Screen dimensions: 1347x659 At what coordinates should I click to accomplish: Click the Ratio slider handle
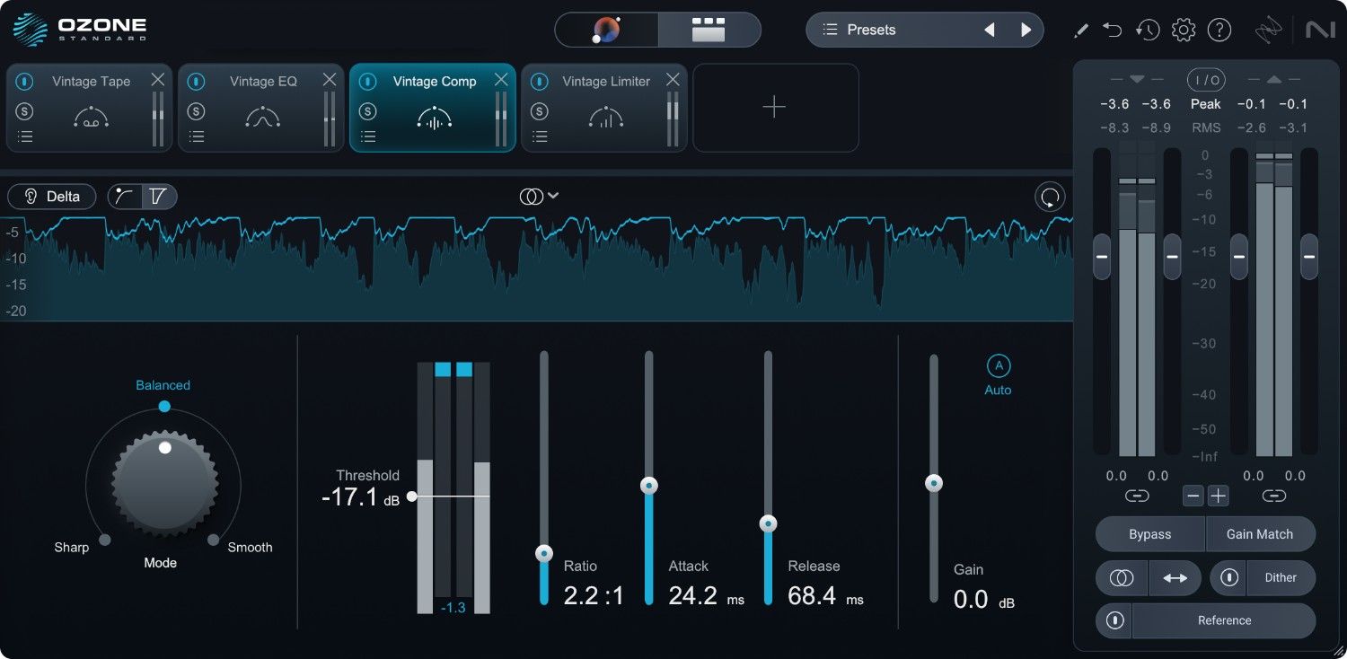(x=544, y=554)
